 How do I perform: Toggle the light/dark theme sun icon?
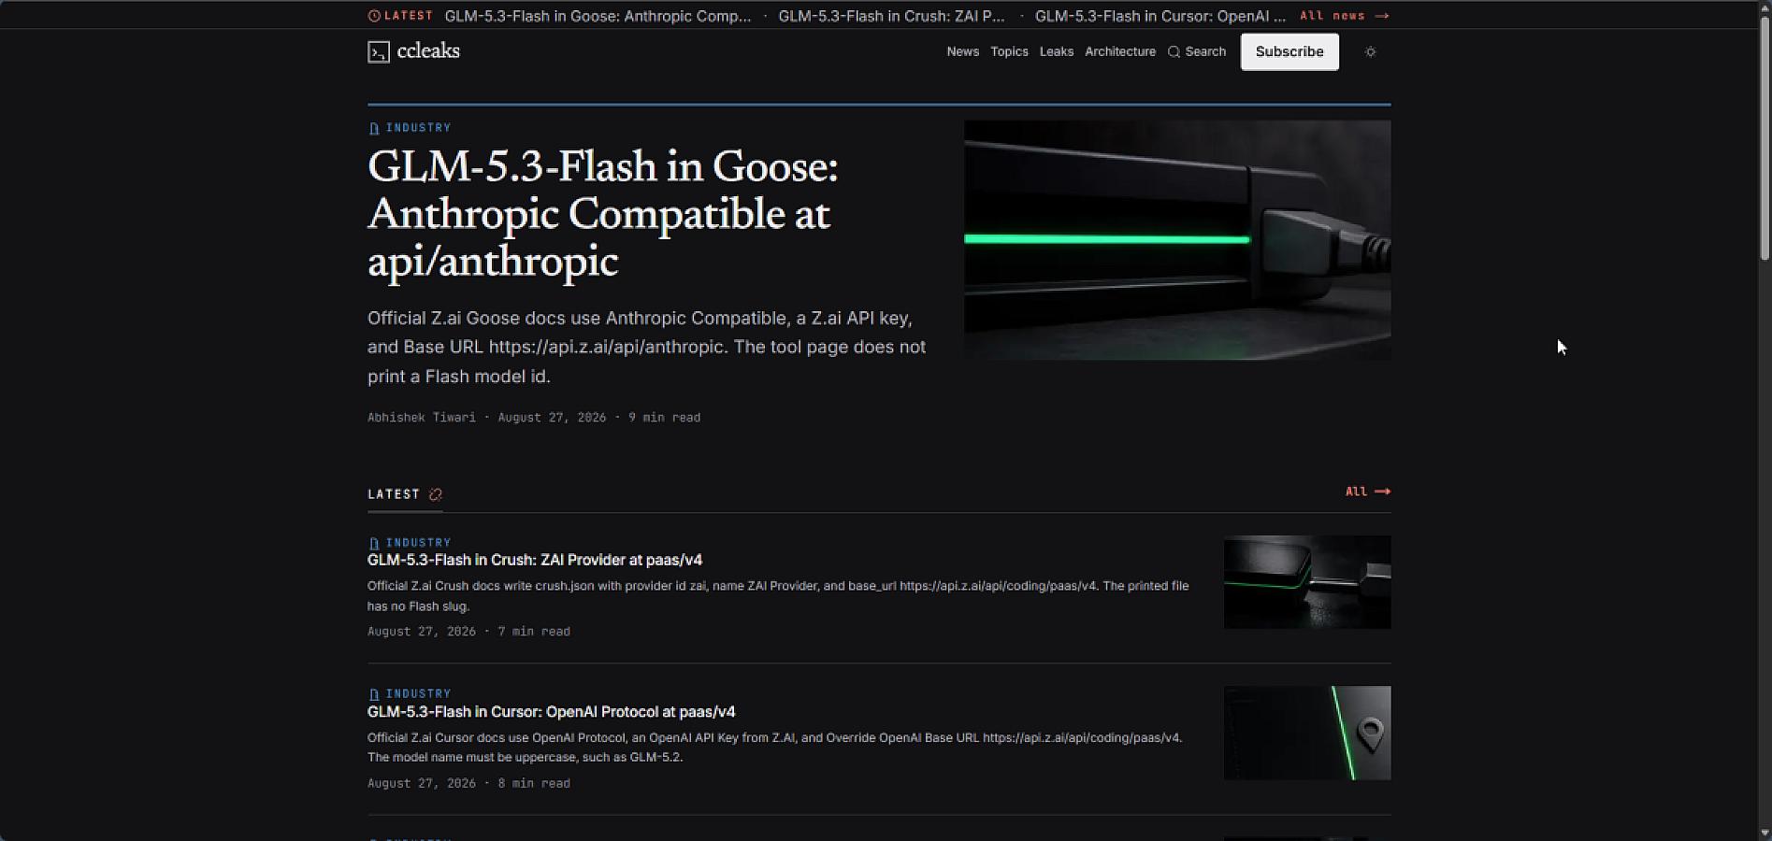tap(1371, 52)
